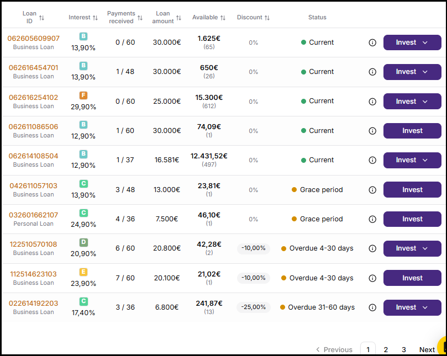Click info icon for loan 062616254102
This screenshot has height=356, width=447.
[372, 102]
